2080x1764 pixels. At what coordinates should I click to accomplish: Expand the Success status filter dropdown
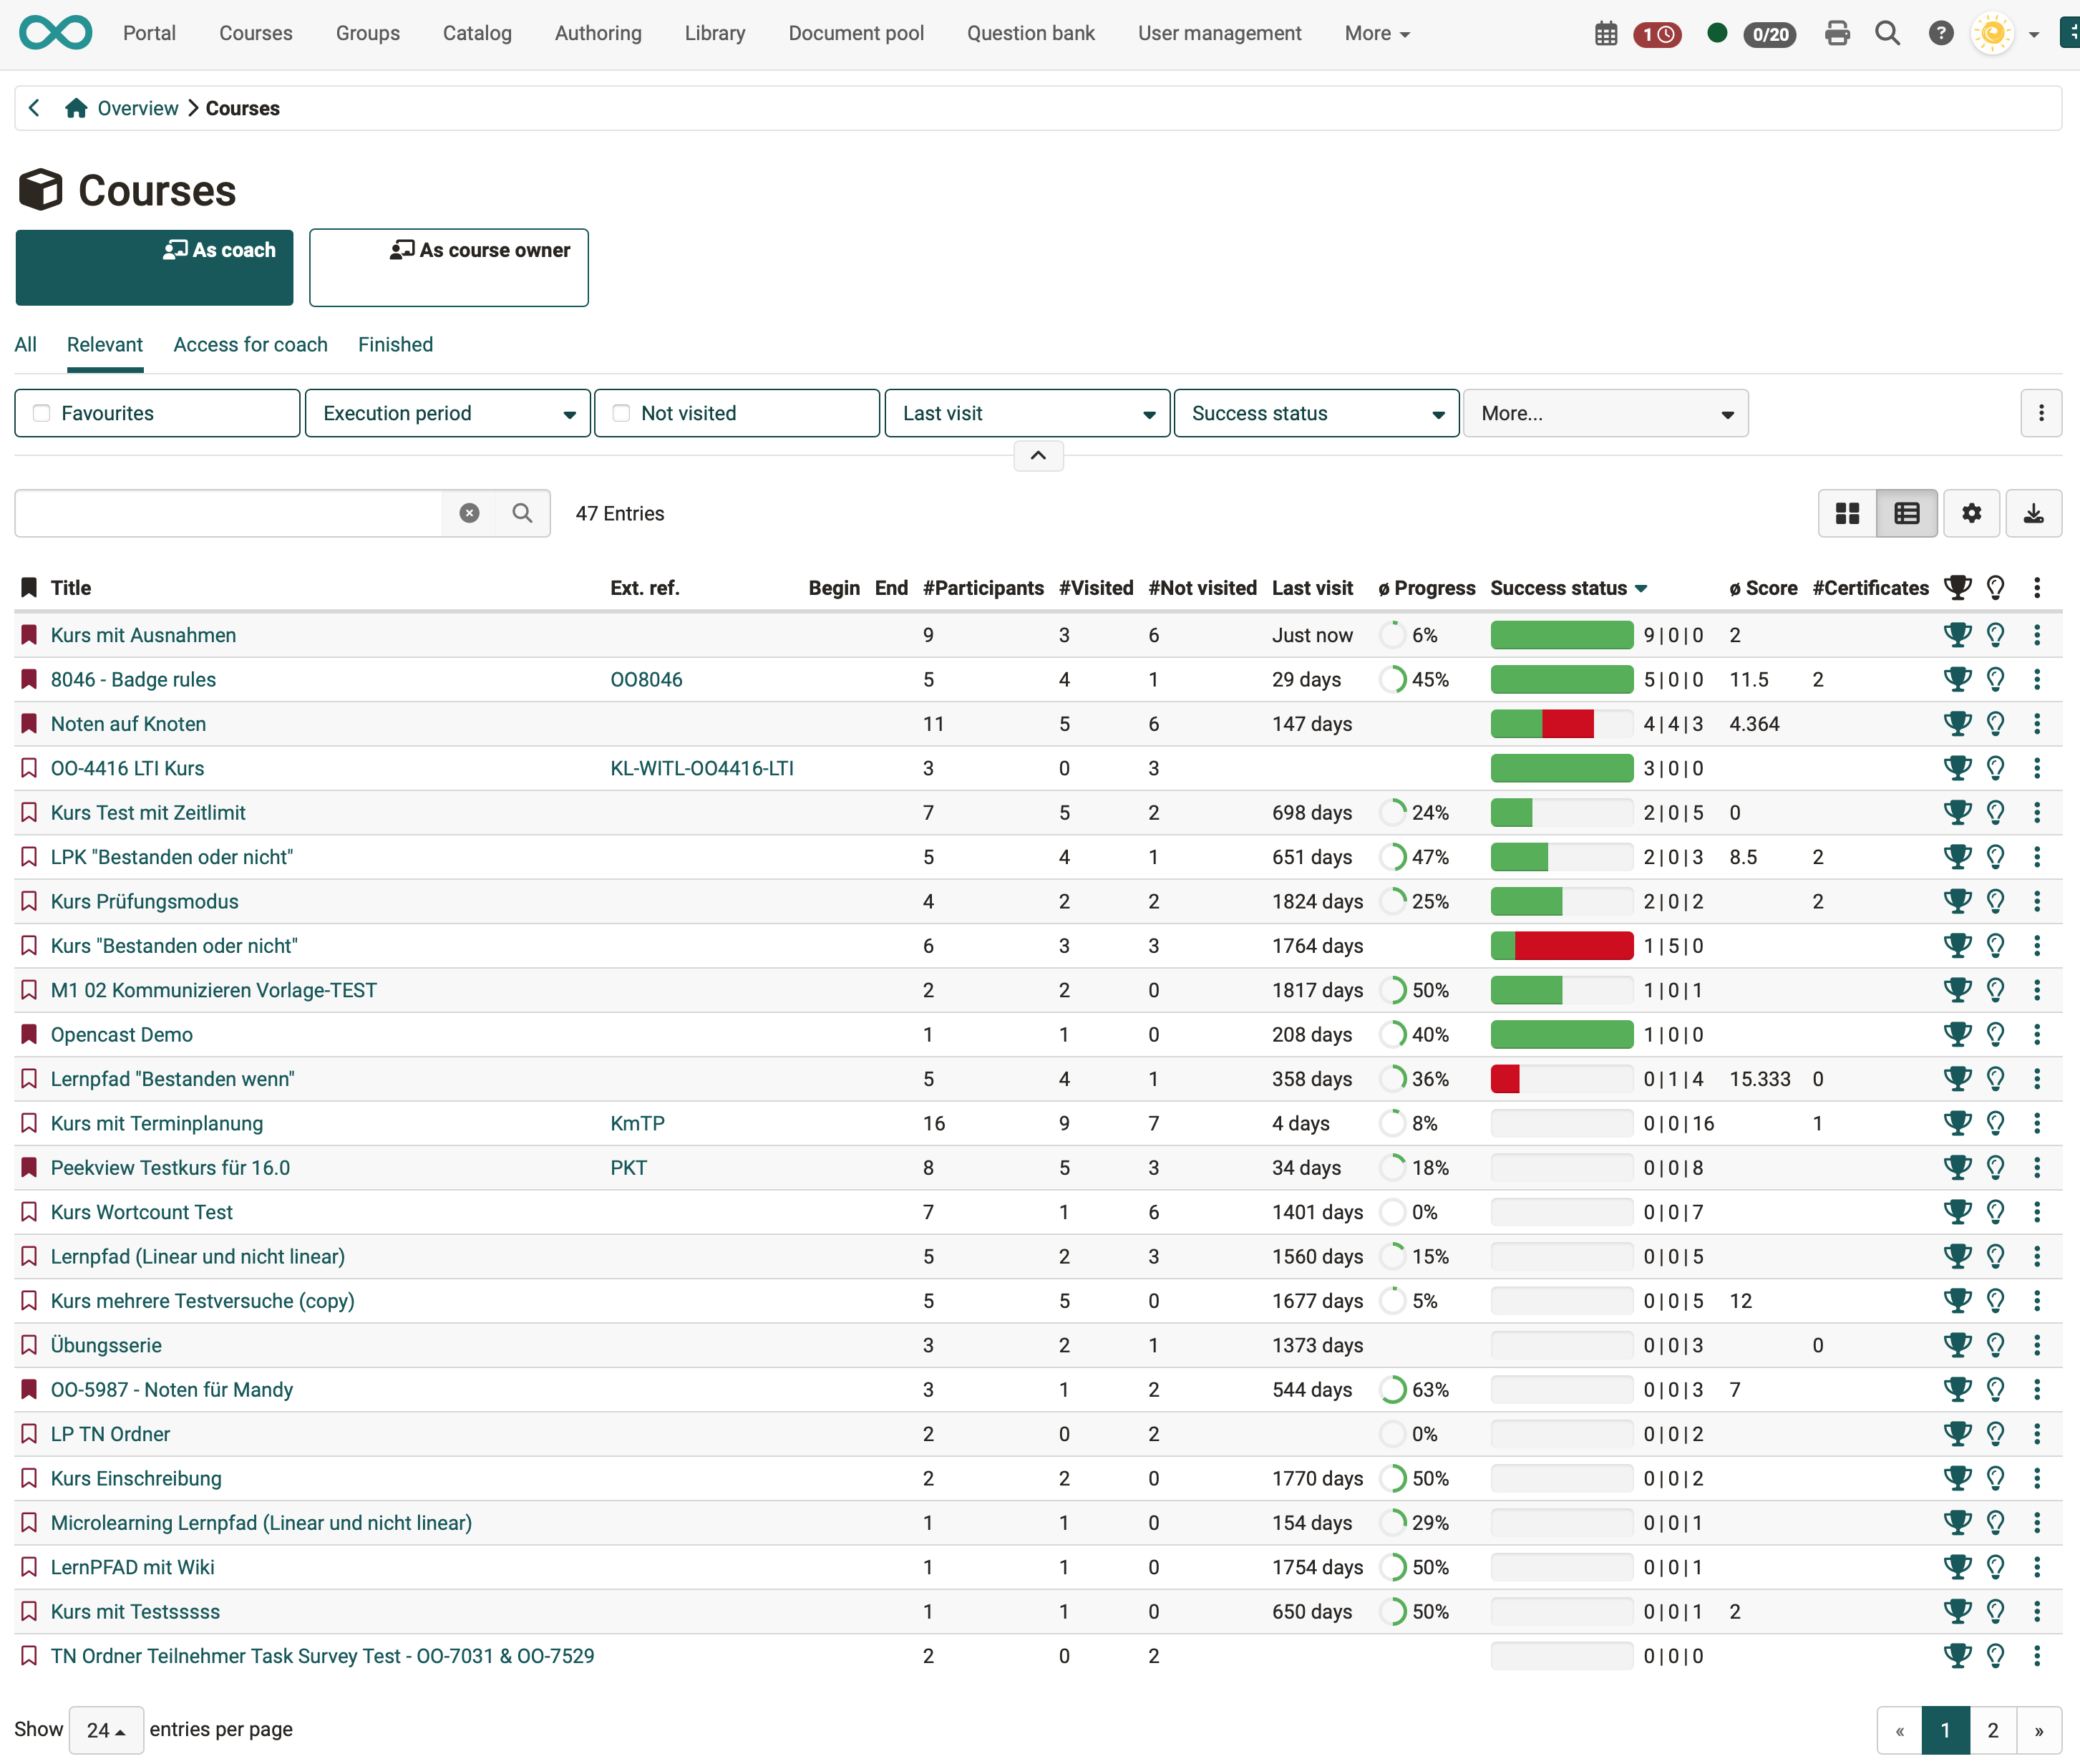click(1316, 412)
